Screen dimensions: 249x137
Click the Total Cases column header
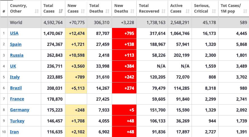(53, 8)
